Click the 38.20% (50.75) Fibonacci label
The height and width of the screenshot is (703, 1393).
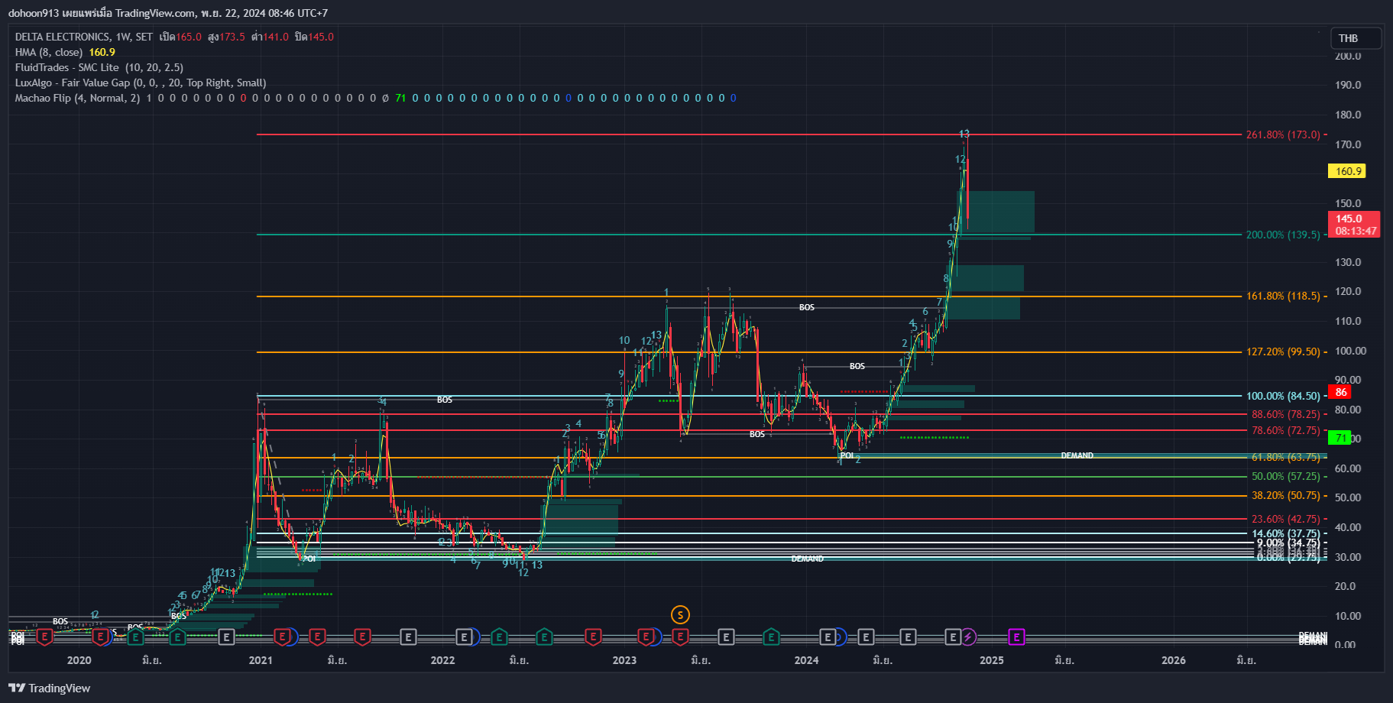click(x=1286, y=495)
